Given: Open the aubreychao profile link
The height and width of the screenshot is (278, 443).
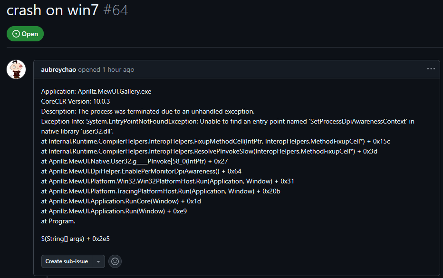Looking at the screenshot, I should pyautogui.click(x=58, y=69).
